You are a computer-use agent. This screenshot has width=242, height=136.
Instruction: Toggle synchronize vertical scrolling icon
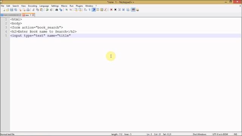pos(76,10)
